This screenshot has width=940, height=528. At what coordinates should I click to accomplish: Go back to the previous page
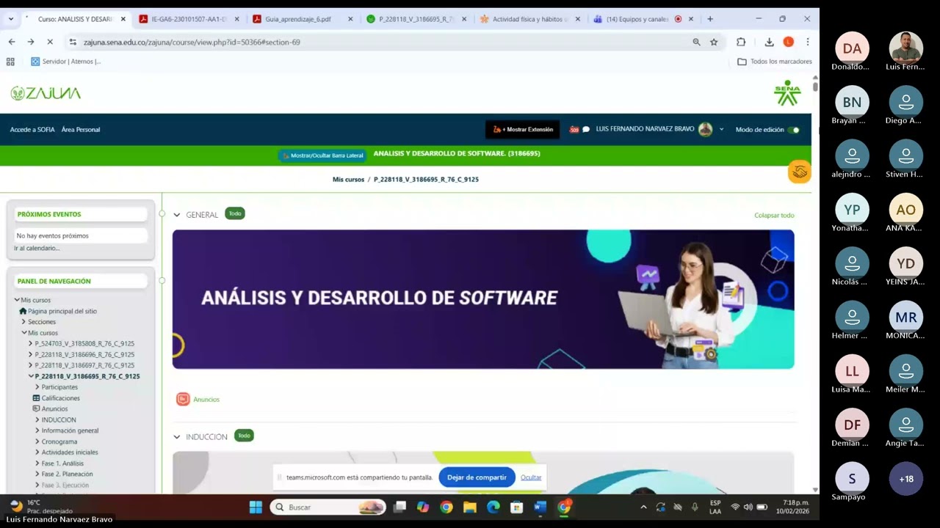pos(12,42)
